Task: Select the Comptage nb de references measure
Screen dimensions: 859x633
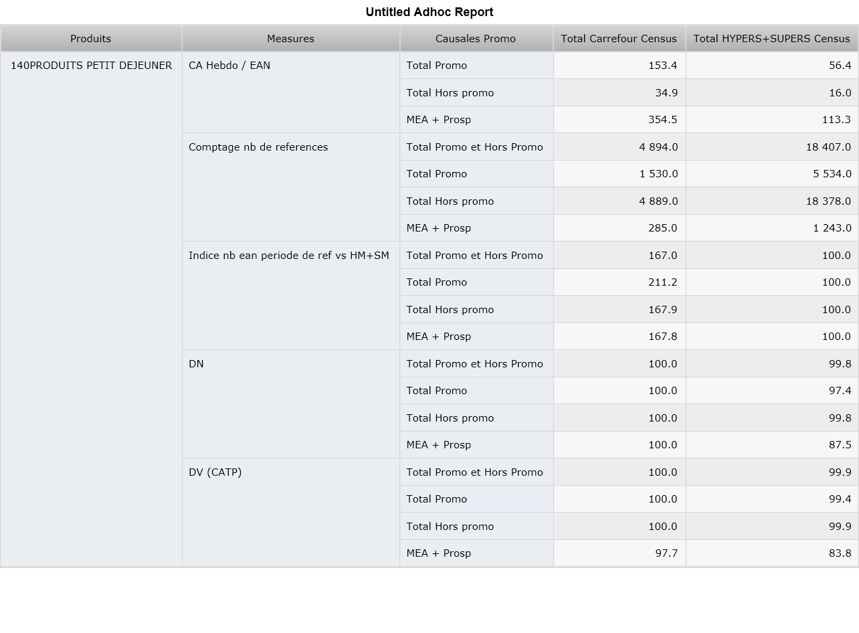Action: click(x=290, y=187)
